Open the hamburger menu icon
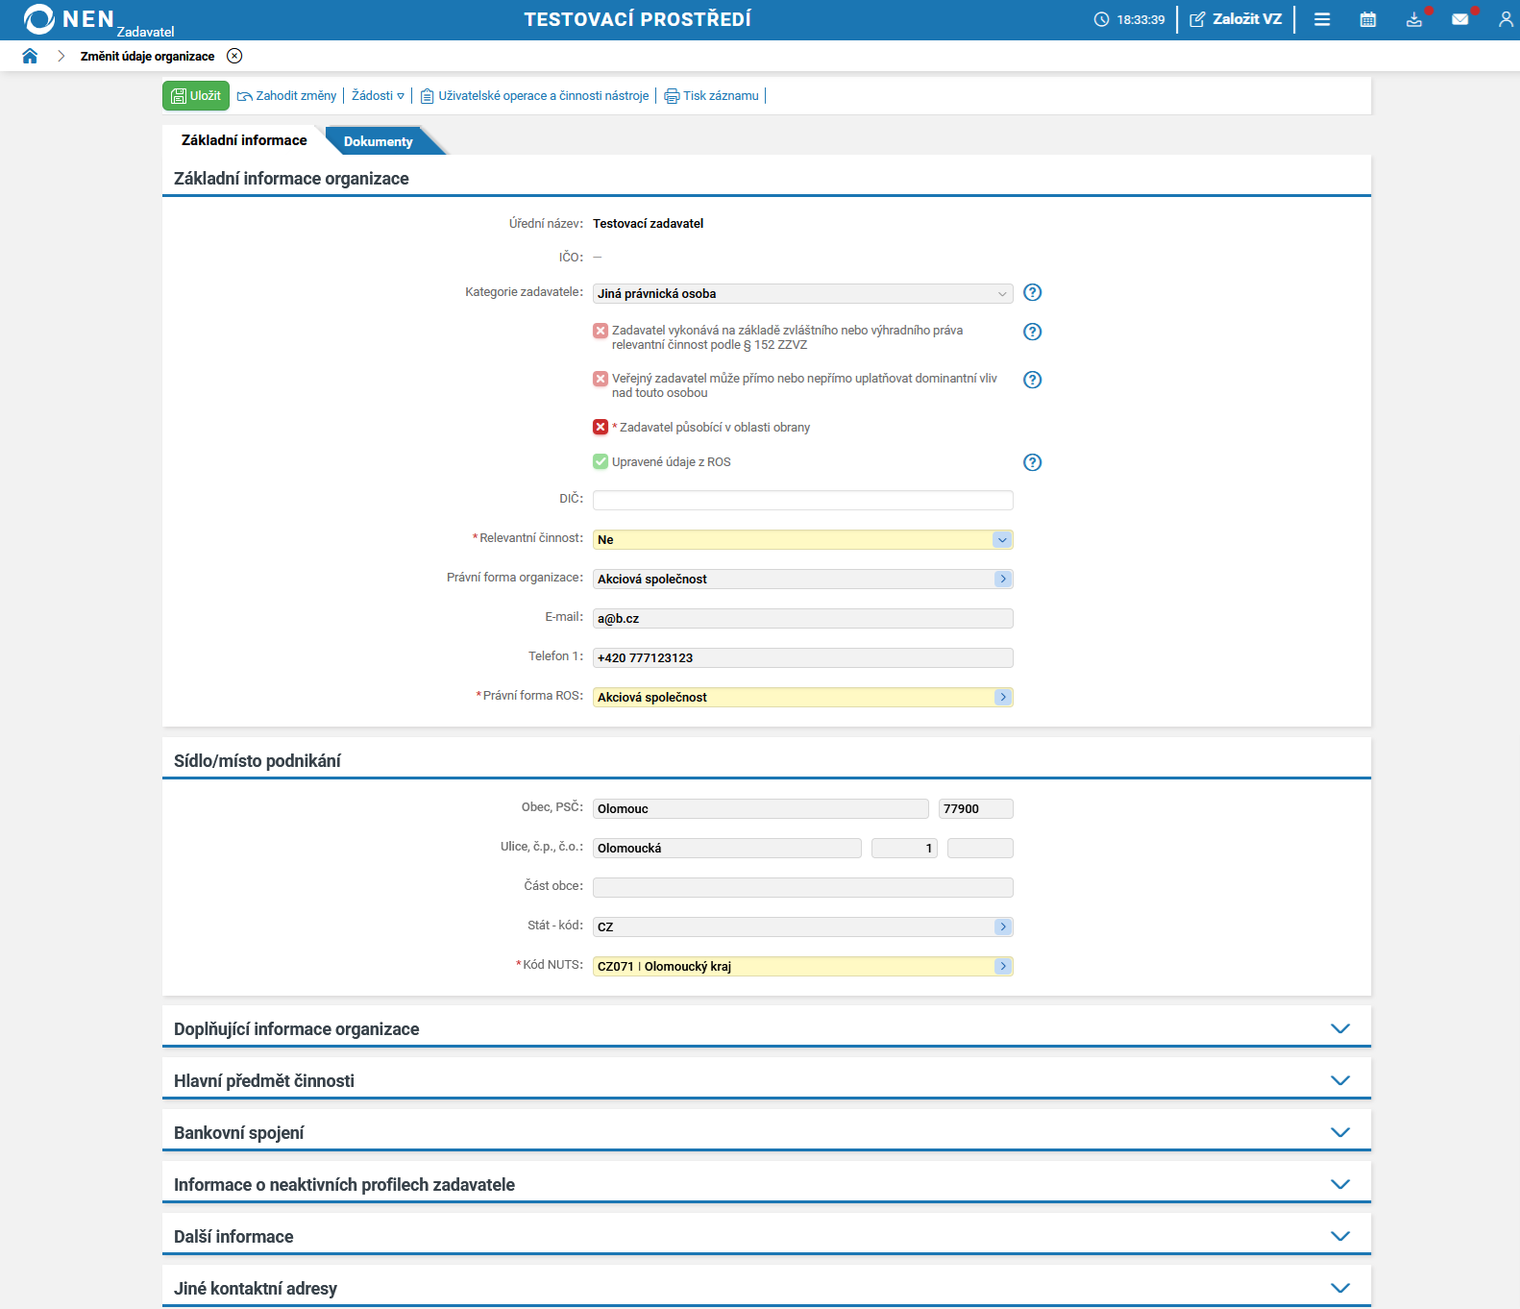Viewport: 1520px width, 1309px height. pyautogui.click(x=1322, y=19)
